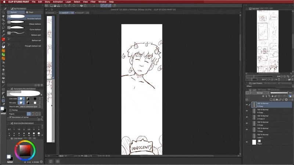The image size is (294, 165).
Task: Click the New Raster Layer icon
Action: [x=271, y=100]
